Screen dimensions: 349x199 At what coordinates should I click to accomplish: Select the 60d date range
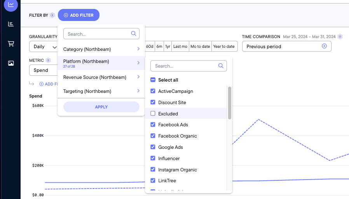point(150,46)
